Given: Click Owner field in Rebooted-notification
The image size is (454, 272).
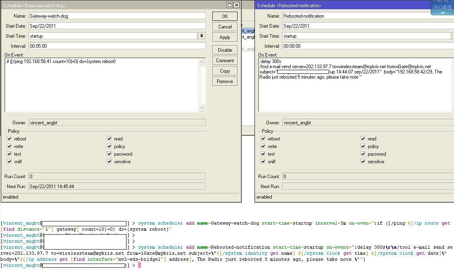Looking at the screenshot, I should click(x=368, y=122).
